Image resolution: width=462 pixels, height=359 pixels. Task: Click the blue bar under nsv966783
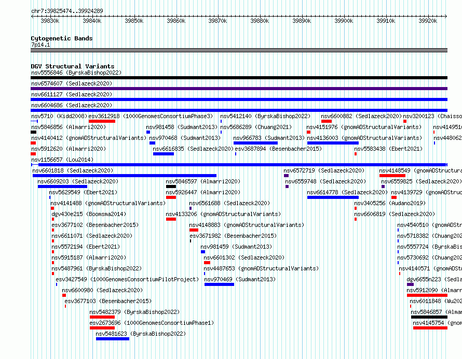[x=255, y=143]
